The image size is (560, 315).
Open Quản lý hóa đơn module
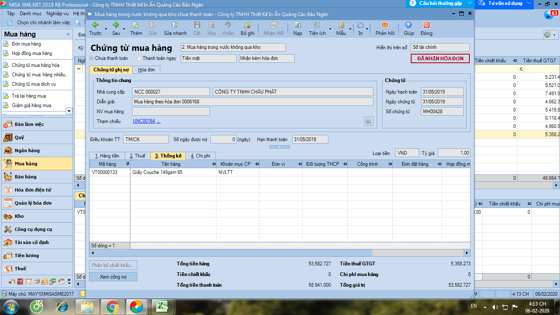[37, 203]
